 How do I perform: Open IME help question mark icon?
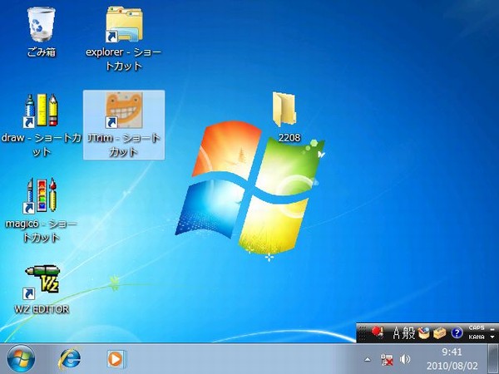pos(457,333)
